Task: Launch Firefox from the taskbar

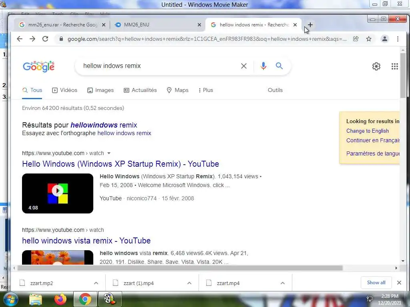Action: click(x=60, y=299)
